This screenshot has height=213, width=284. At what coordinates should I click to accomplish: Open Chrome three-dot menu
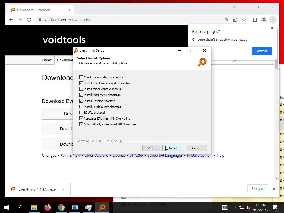point(273,20)
